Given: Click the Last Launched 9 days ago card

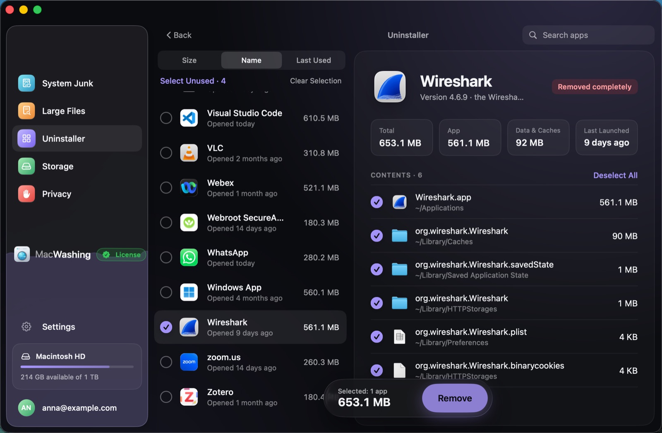Looking at the screenshot, I should [x=607, y=138].
